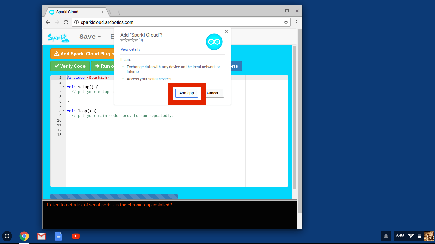Click the page's outer vertical scrollbar

(x=300, y=121)
